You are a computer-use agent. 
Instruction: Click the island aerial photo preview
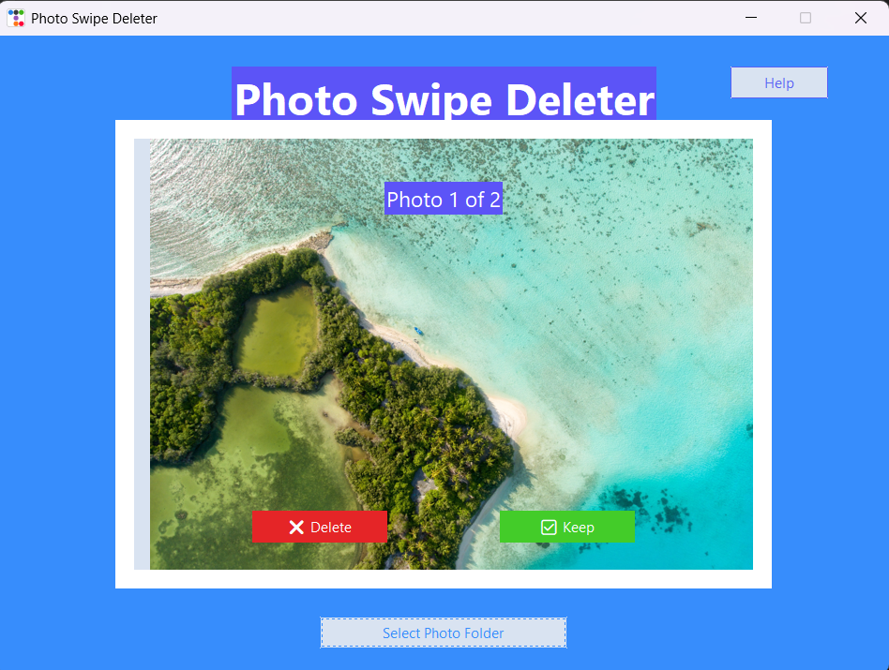(x=451, y=354)
